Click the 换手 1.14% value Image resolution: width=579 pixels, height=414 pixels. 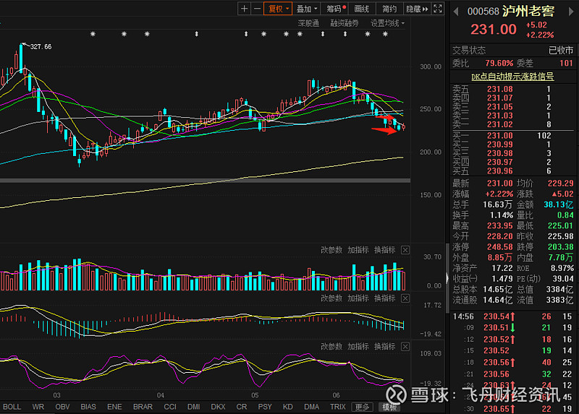tap(502, 215)
